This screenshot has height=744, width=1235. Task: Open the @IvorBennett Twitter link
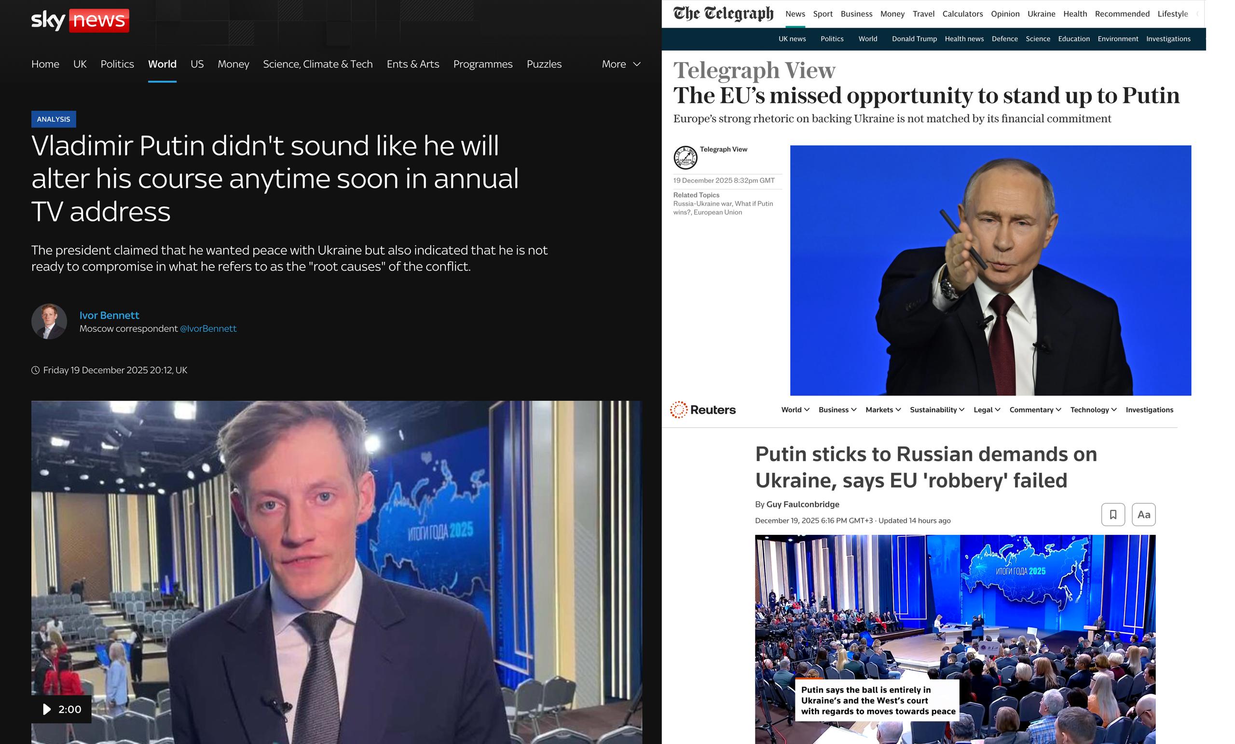[208, 329]
